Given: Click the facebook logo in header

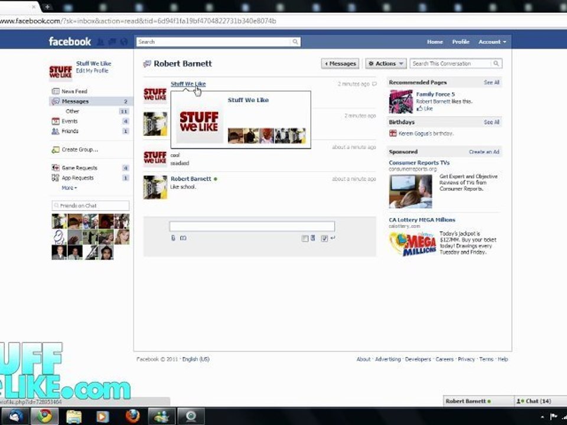Looking at the screenshot, I should pos(70,41).
